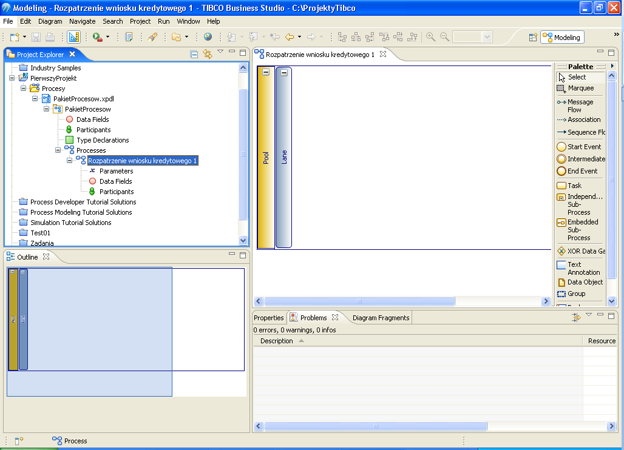Viewport: 624px width, 450px height.
Task: Click the Resource column header
Action: pos(601,341)
